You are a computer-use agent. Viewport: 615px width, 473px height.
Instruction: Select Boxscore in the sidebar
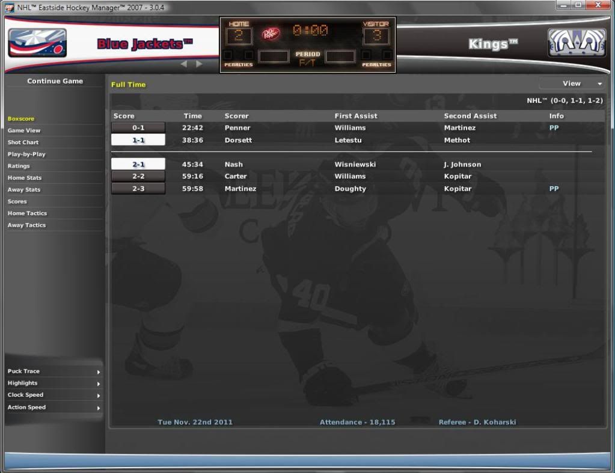pyautogui.click(x=21, y=119)
